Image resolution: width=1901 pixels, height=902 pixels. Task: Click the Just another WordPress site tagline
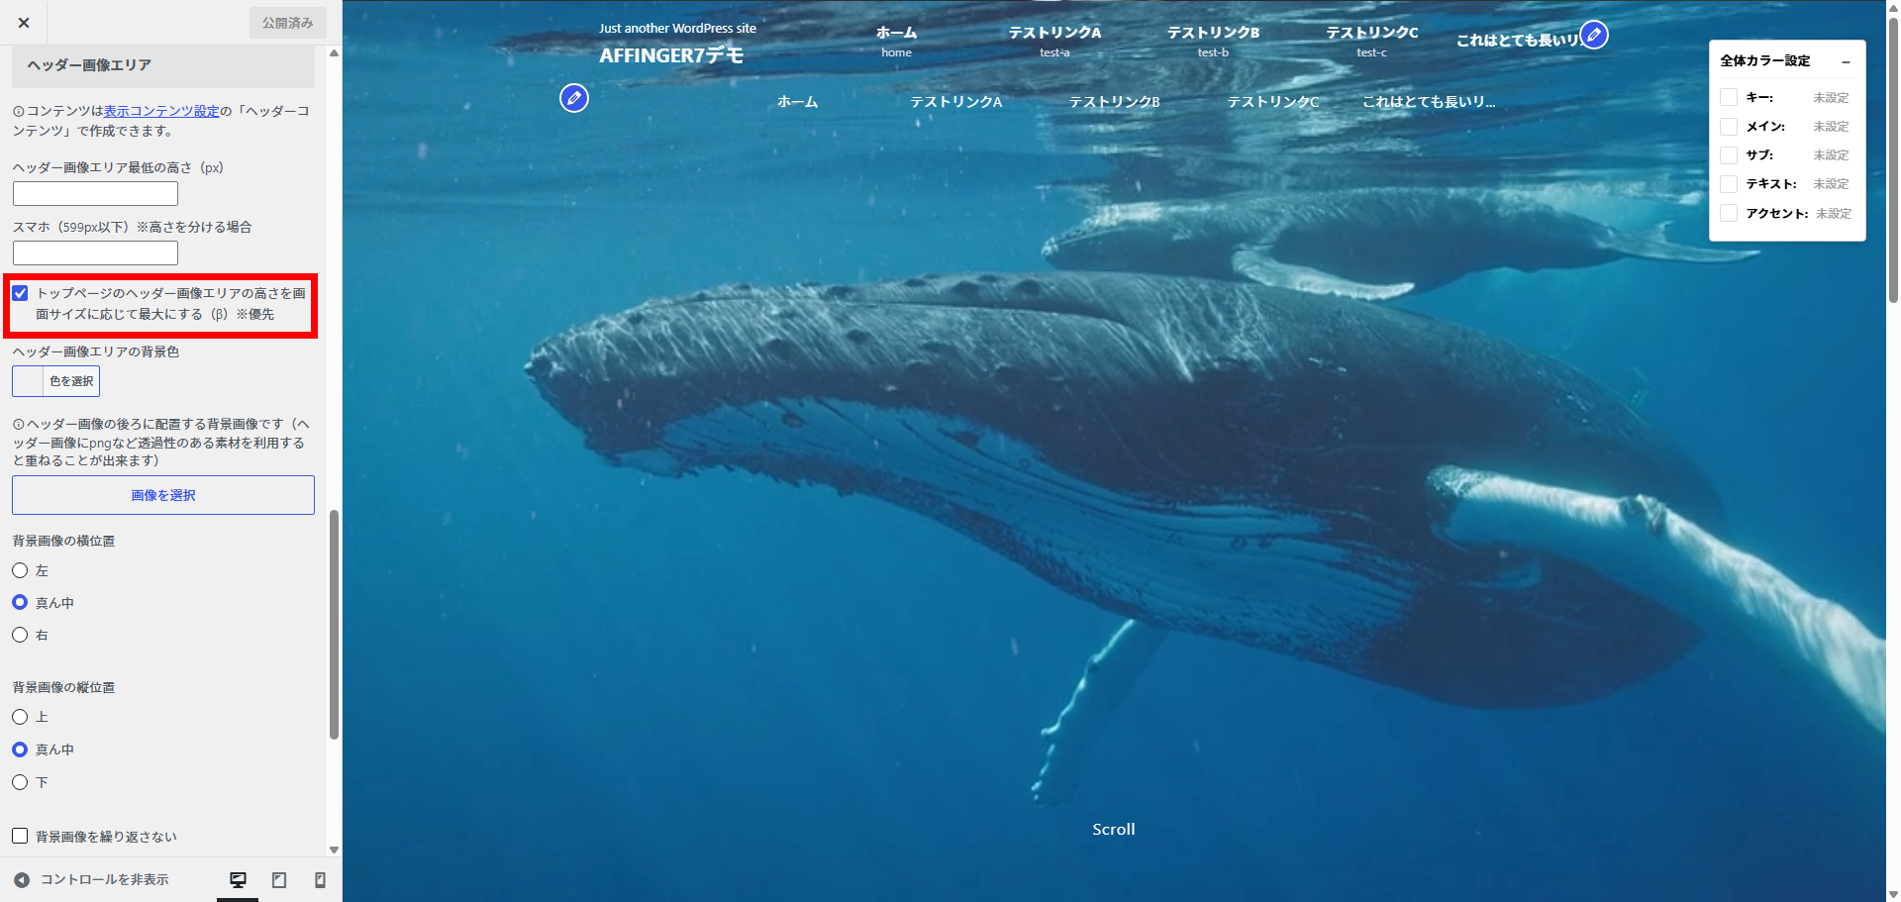click(x=677, y=29)
